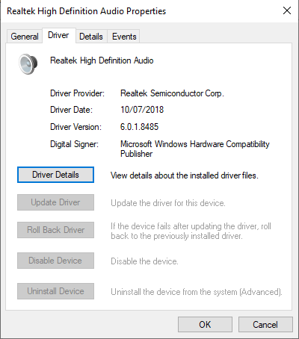Click 'Update the driver for this device' text
299x339 pixels.
168,203
